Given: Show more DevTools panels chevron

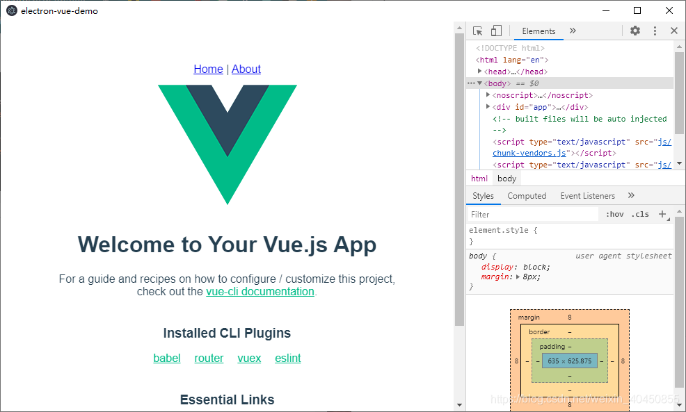Looking at the screenshot, I should tap(573, 31).
